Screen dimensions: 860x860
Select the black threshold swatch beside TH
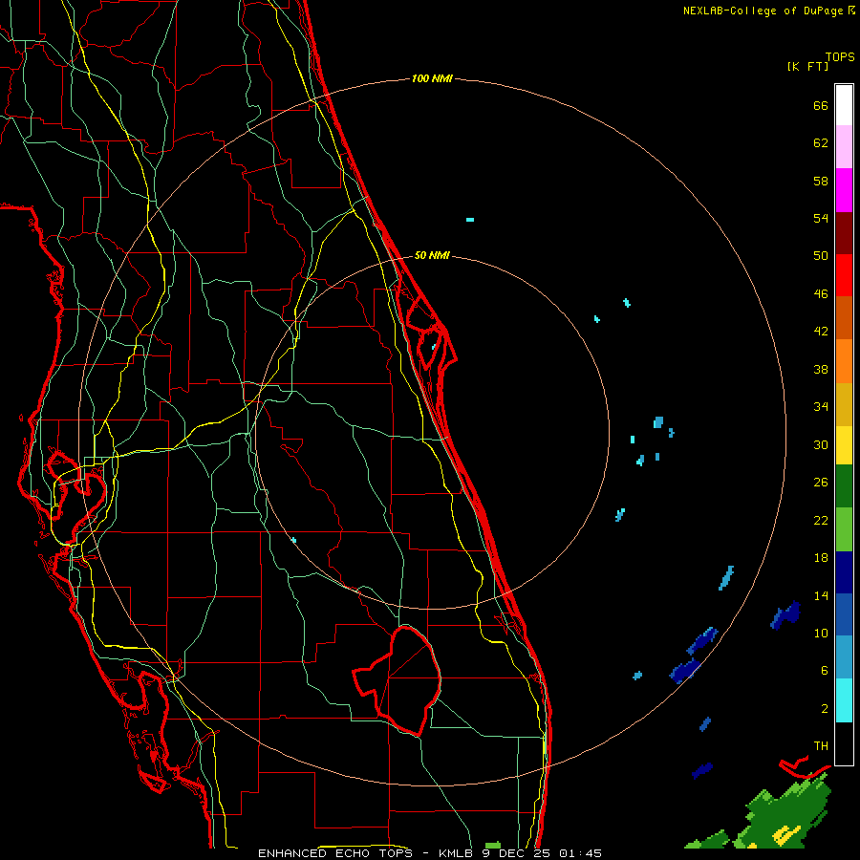pos(844,743)
